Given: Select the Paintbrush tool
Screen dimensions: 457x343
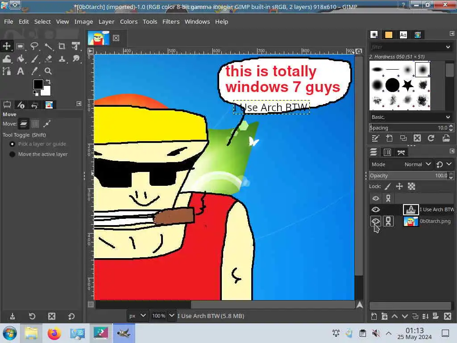Looking at the screenshot, I should pyautogui.click(x=34, y=59).
